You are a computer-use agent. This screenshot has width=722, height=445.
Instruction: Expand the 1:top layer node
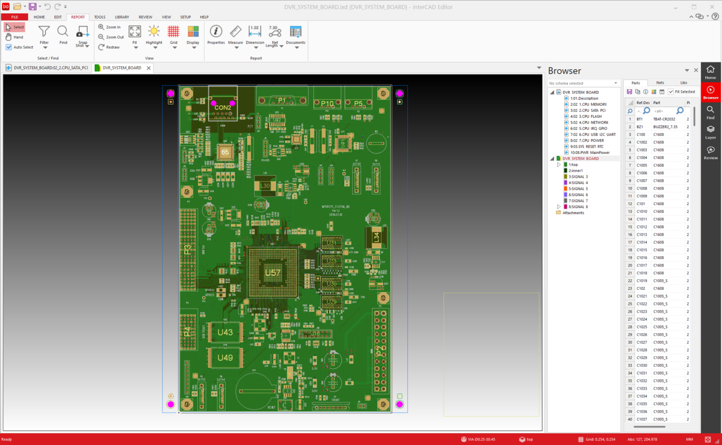[x=559, y=164]
